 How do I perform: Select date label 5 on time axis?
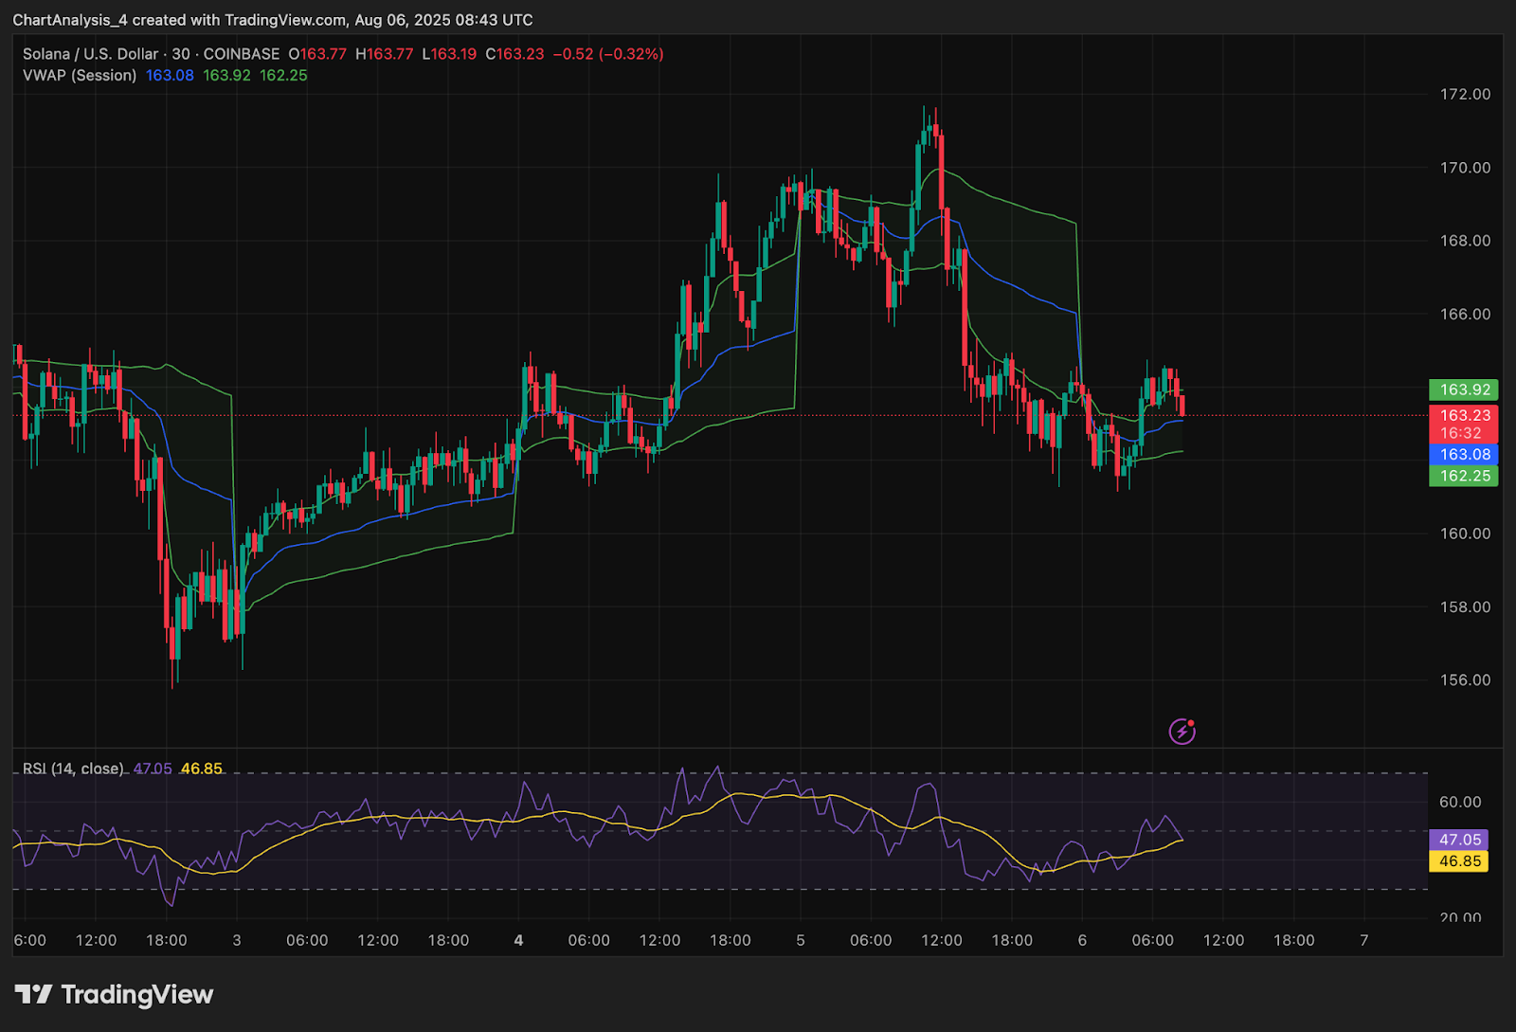pyautogui.click(x=801, y=940)
